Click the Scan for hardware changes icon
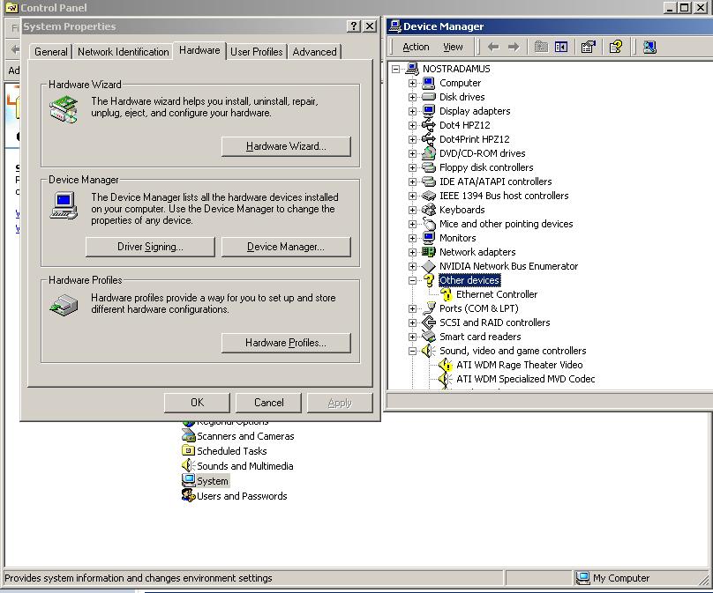 coord(649,47)
